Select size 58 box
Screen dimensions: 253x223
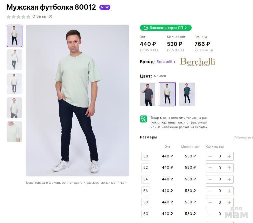146,202
